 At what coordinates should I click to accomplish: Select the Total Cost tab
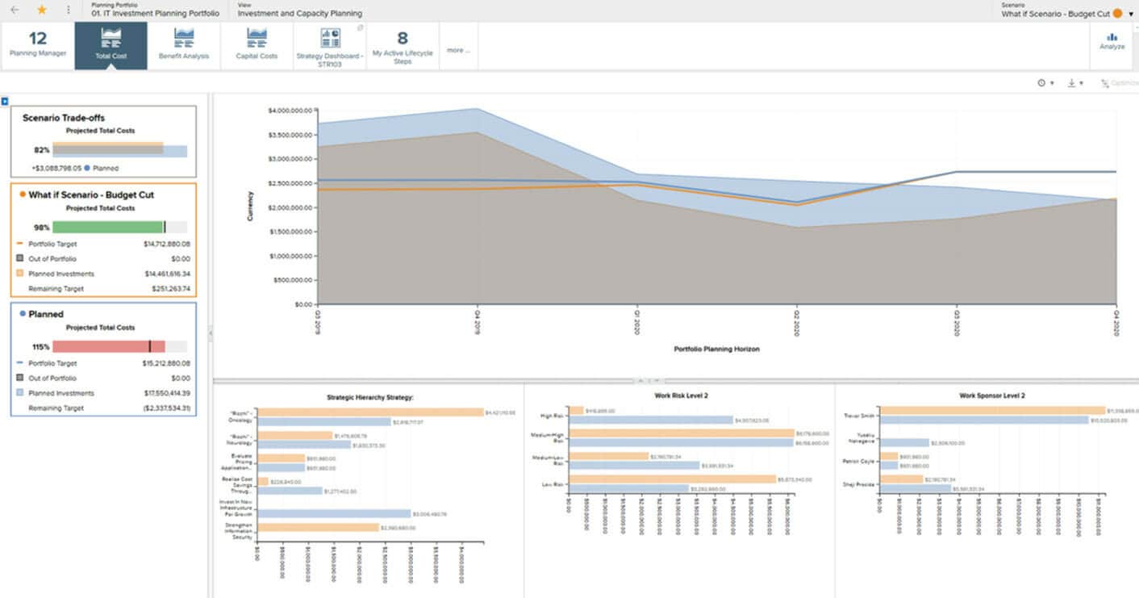pyautogui.click(x=111, y=45)
